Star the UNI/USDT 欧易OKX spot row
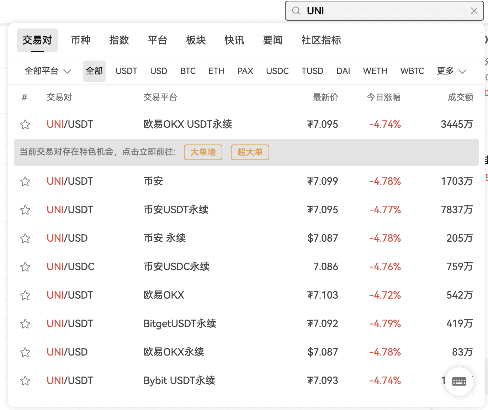Screen dimensions: 488x410 coord(25,295)
